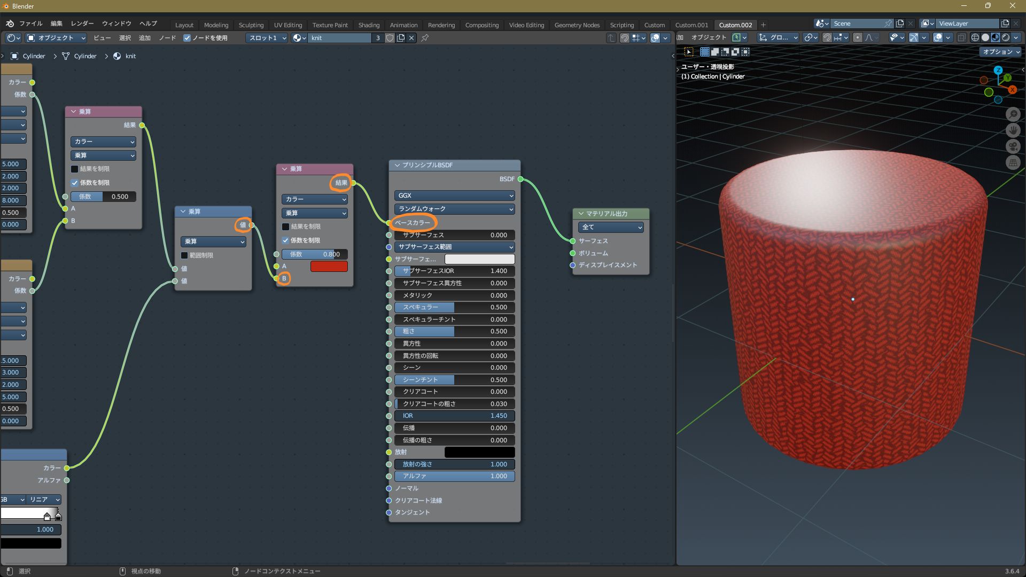Toggle X-ray mode icon in viewport header
Image resolution: width=1026 pixels, height=577 pixels.
tap(961, 37)
